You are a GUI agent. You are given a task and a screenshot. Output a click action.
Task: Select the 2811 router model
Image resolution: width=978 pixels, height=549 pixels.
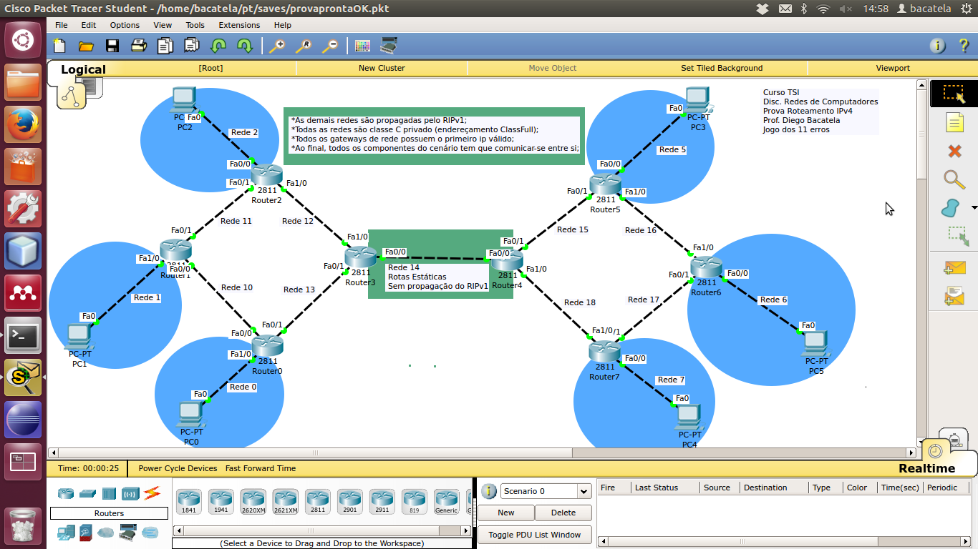tap(317, 501)
